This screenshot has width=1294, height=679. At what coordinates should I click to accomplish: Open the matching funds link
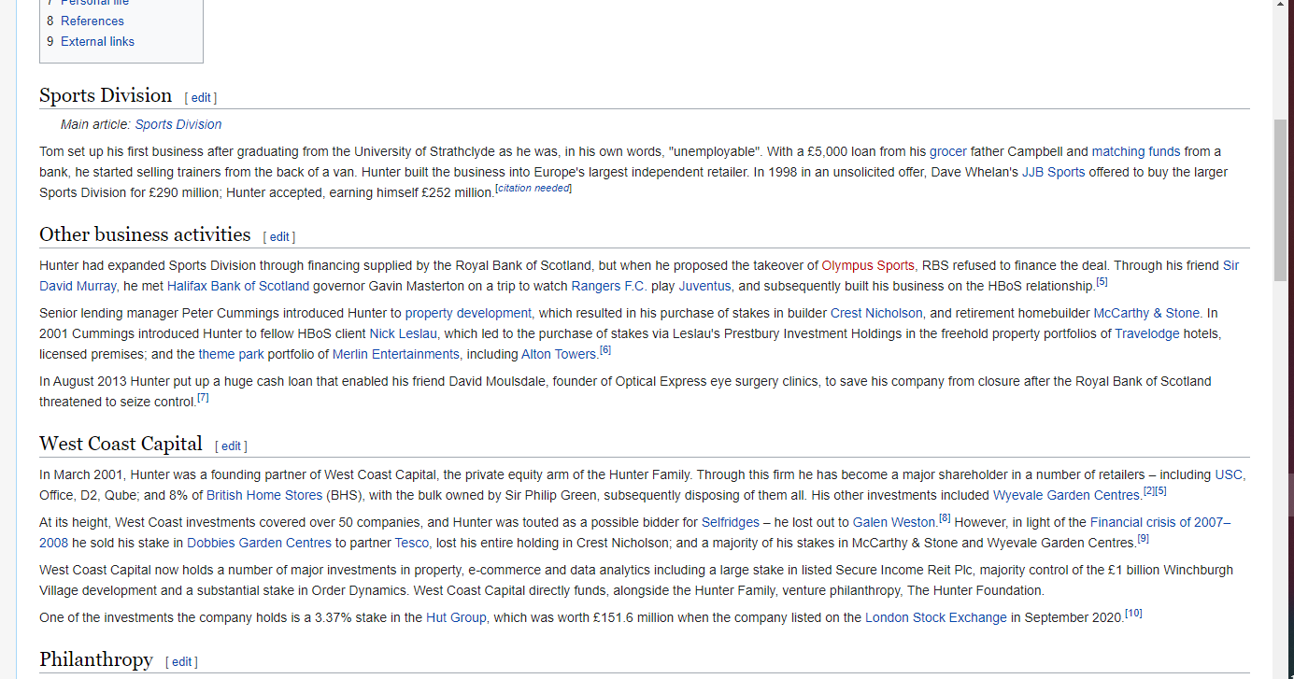click(1135, 151)
